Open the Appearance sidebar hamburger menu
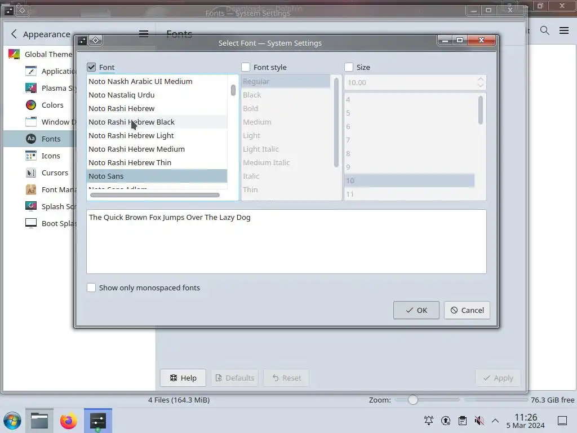The image size is (577, 433). pos(144,34)
